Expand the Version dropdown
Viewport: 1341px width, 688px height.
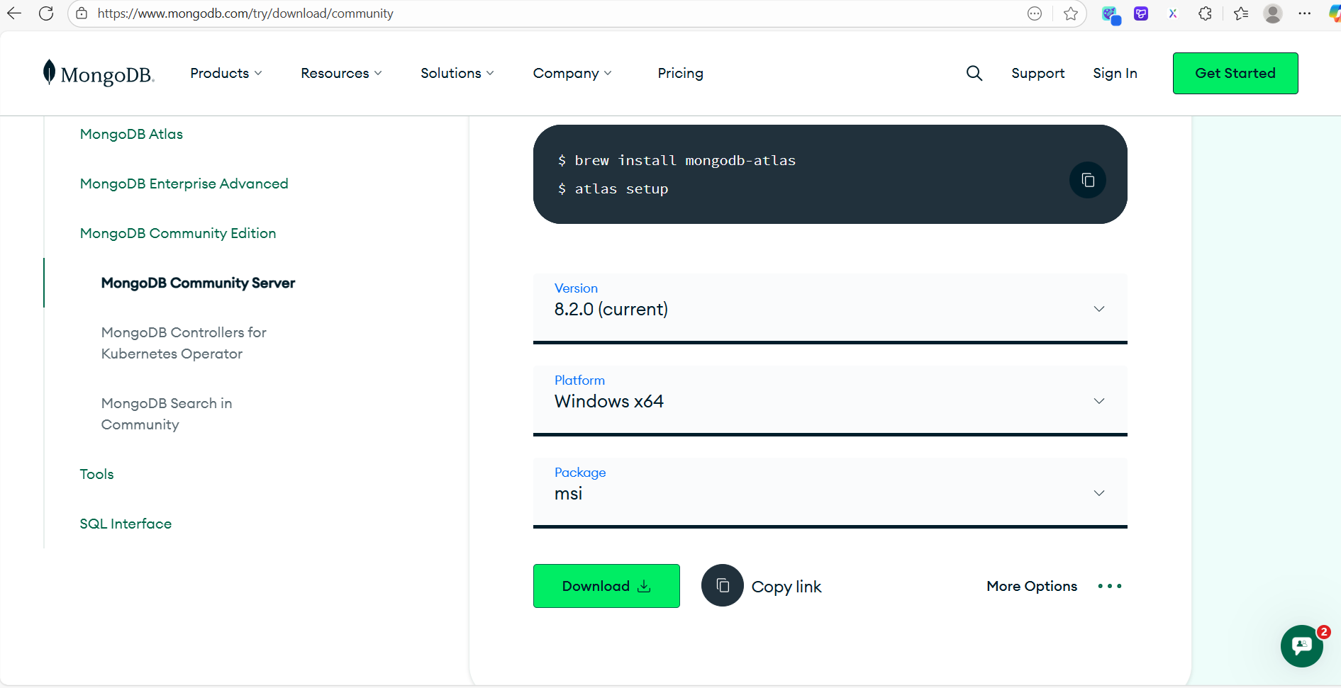830,308
